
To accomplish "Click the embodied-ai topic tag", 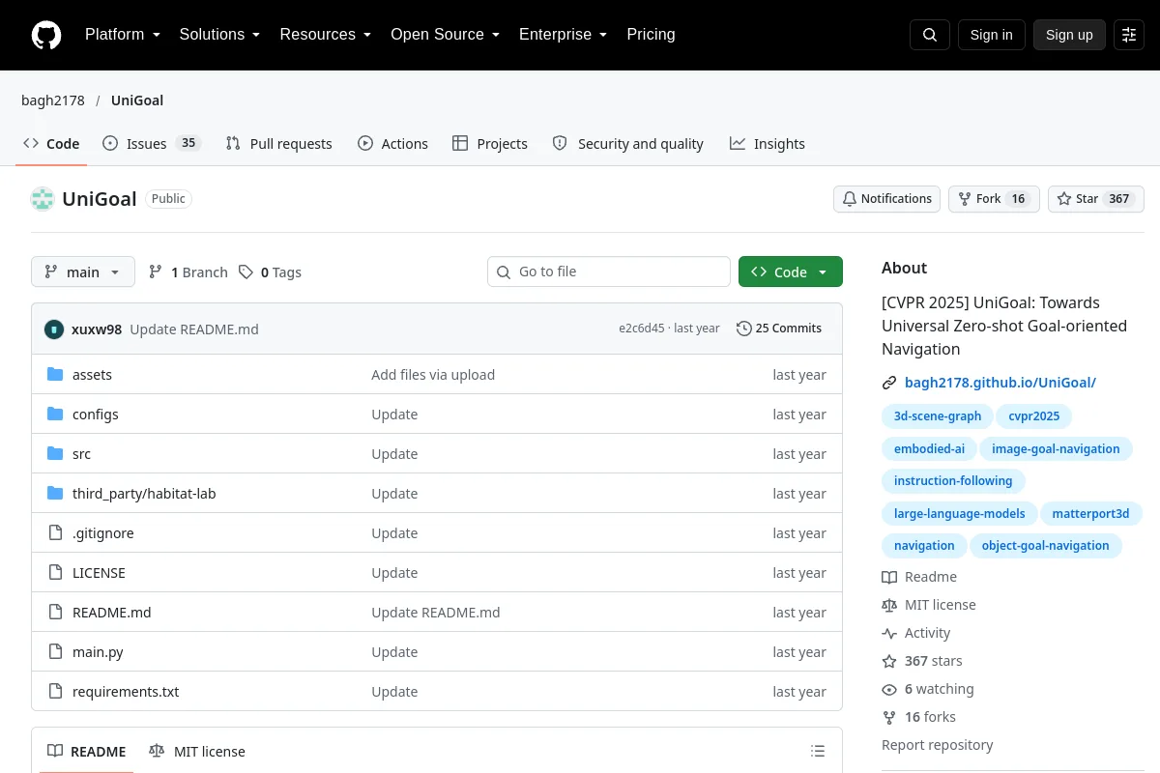I will click(929, 448).
